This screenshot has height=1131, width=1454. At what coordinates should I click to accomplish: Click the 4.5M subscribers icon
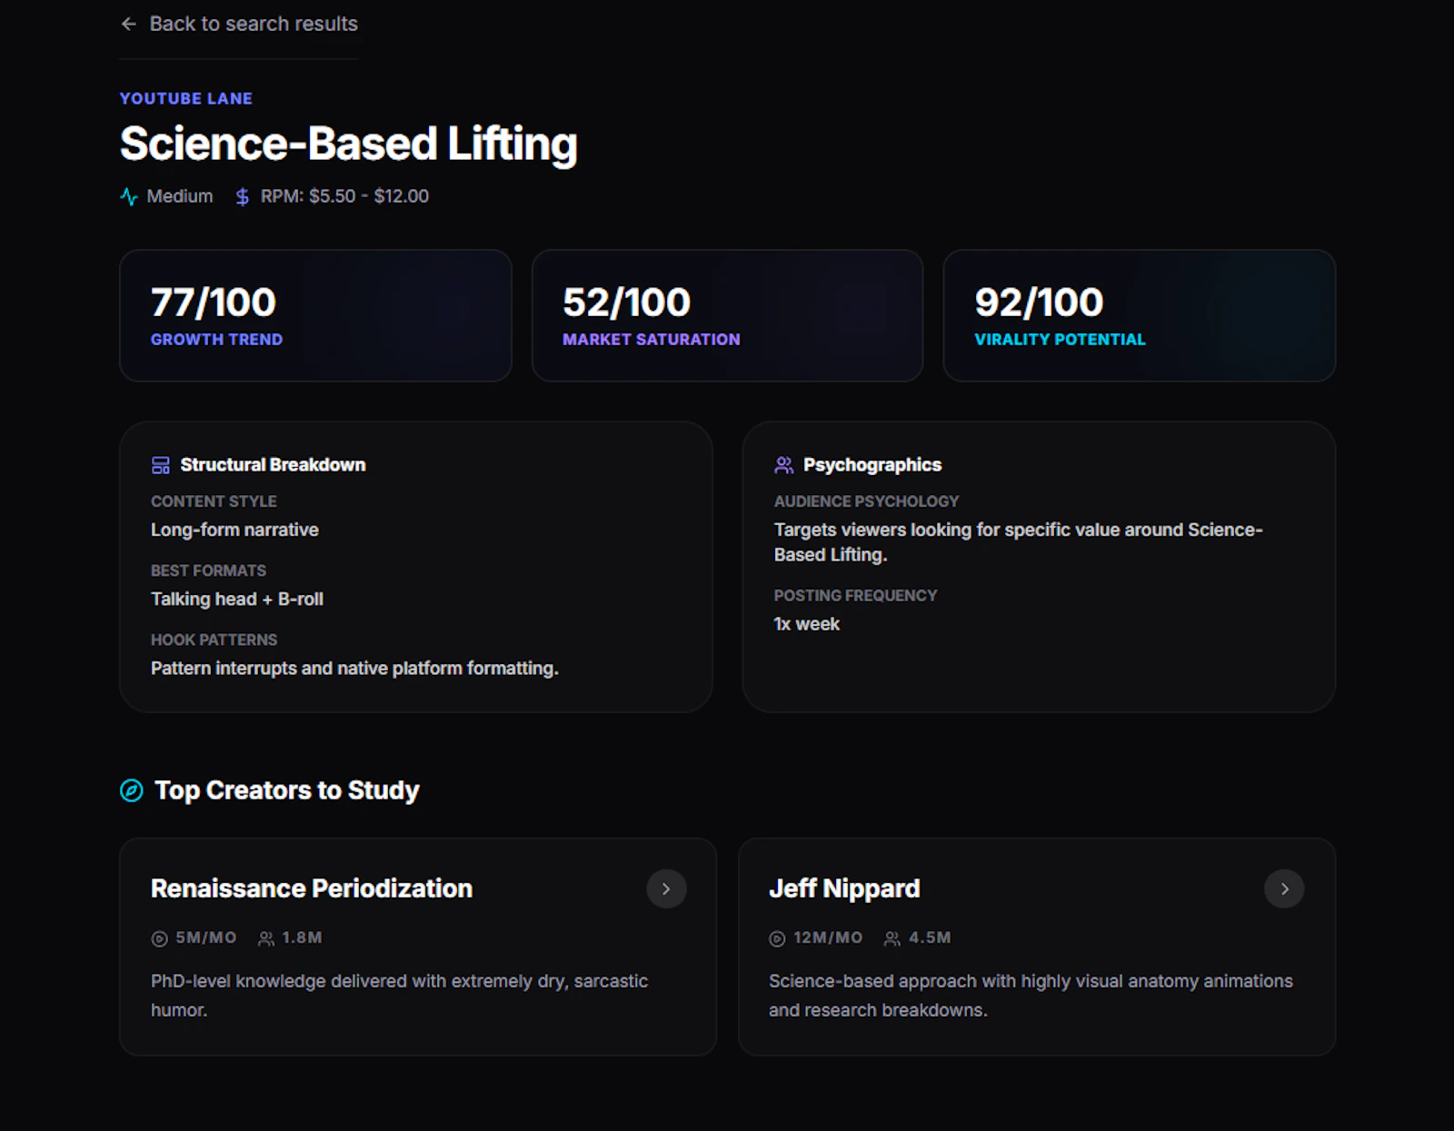coord(892,938)
